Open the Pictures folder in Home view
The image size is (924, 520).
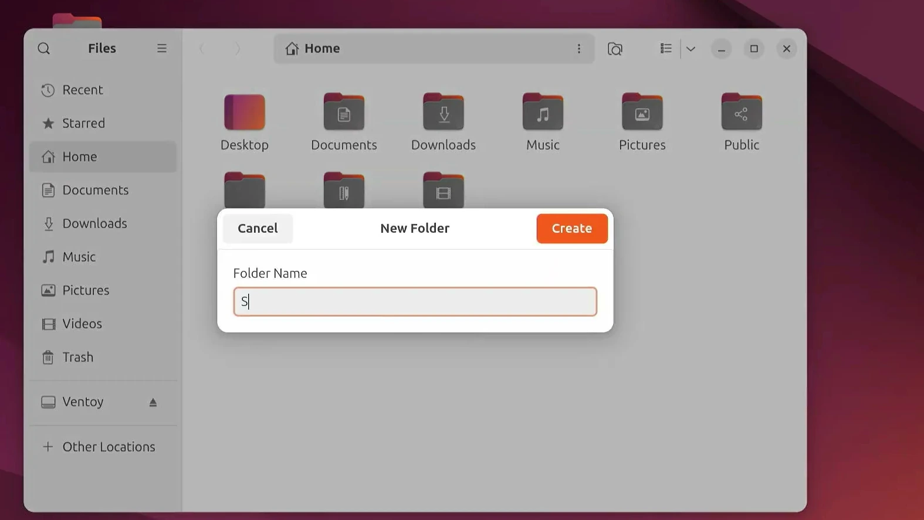[x=642, y=122]
